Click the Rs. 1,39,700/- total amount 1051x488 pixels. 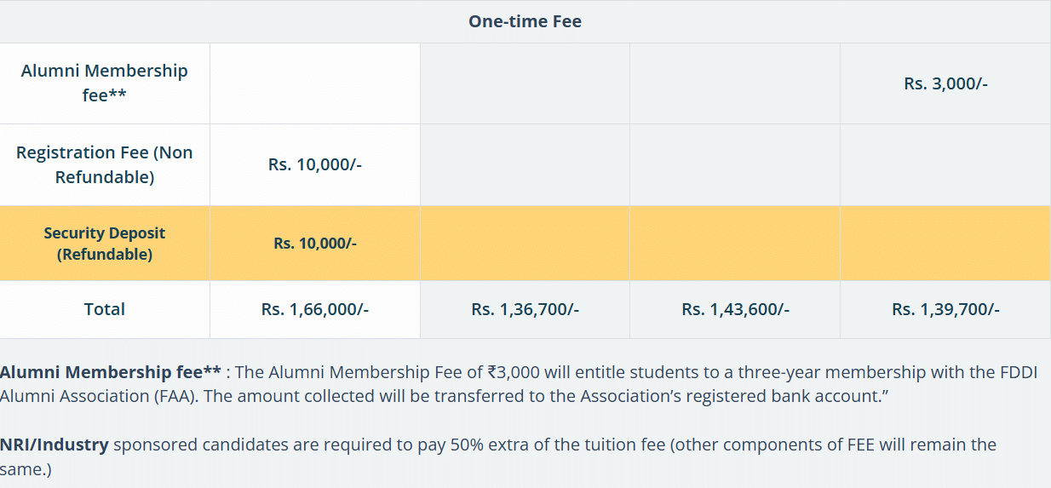click(x=945, y=309)
